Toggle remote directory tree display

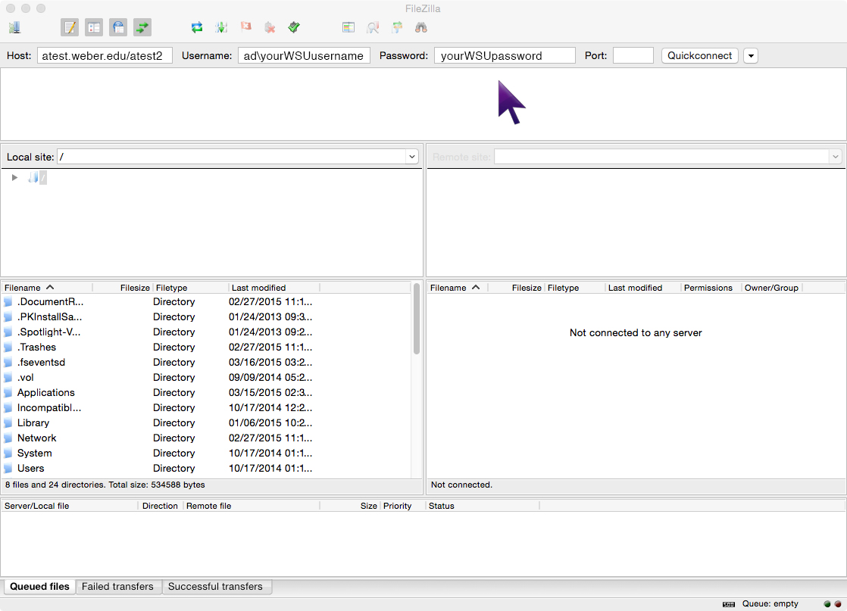(118, 28)
